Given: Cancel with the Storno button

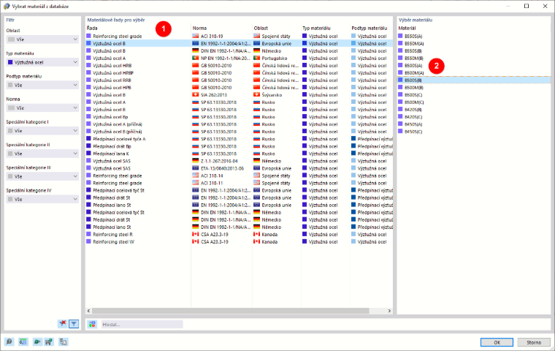Looking at the screenshot, I should click(534, 342).
